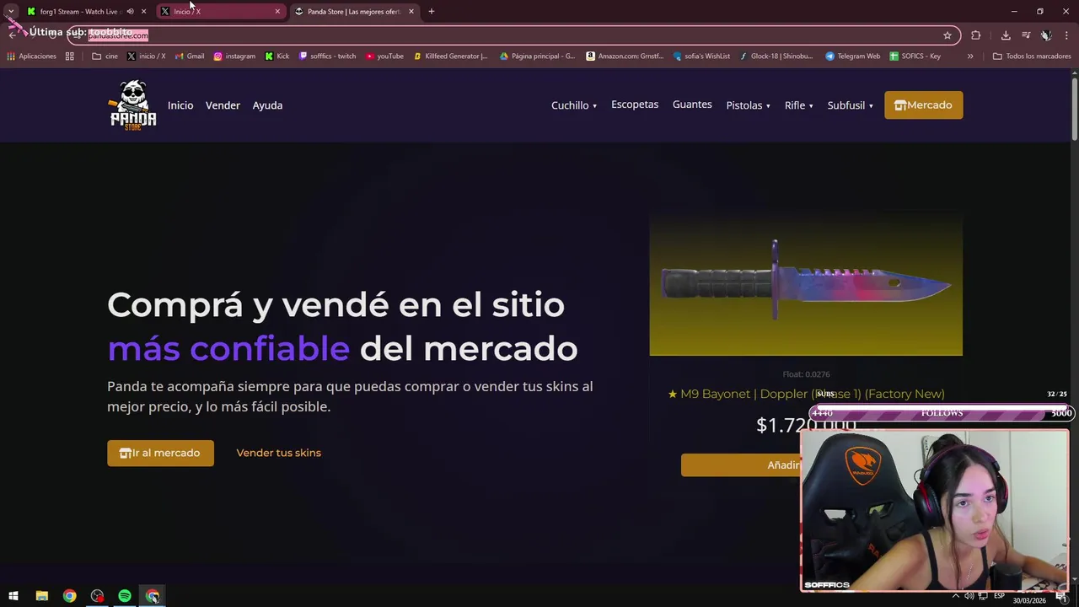
Task: Open the youTube bookmark
Action: [384, 56]
